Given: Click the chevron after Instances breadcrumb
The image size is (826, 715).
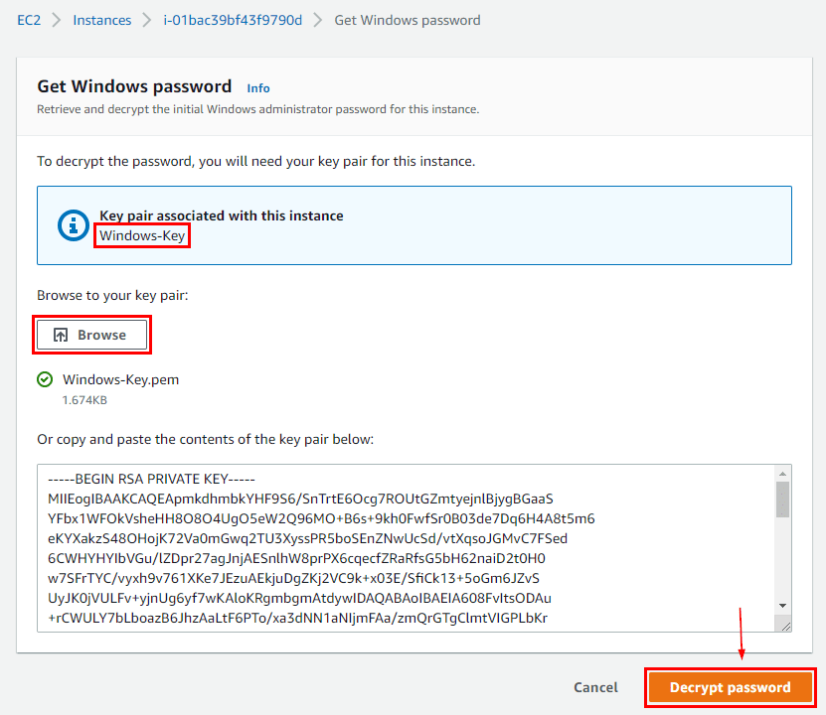Looking at the screenshot, I should click(147, 20).
